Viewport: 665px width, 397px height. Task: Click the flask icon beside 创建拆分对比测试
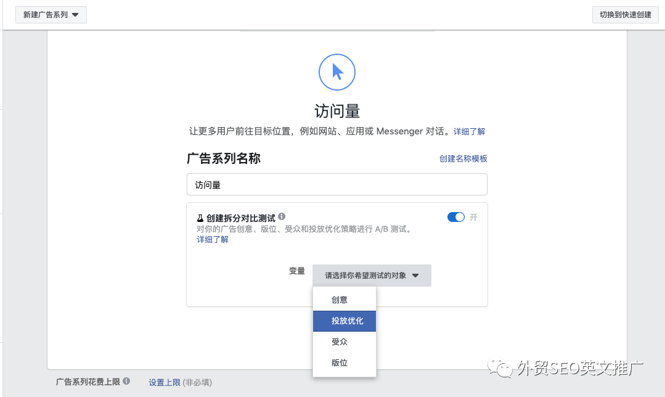[x=199, y=217]
